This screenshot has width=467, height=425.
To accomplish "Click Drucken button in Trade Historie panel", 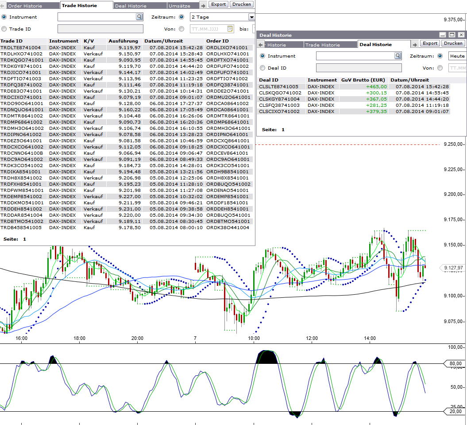I will [x=242, y=4].
